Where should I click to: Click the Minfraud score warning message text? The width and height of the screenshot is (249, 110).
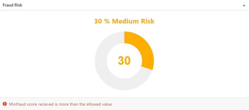(x=60, y=104)
